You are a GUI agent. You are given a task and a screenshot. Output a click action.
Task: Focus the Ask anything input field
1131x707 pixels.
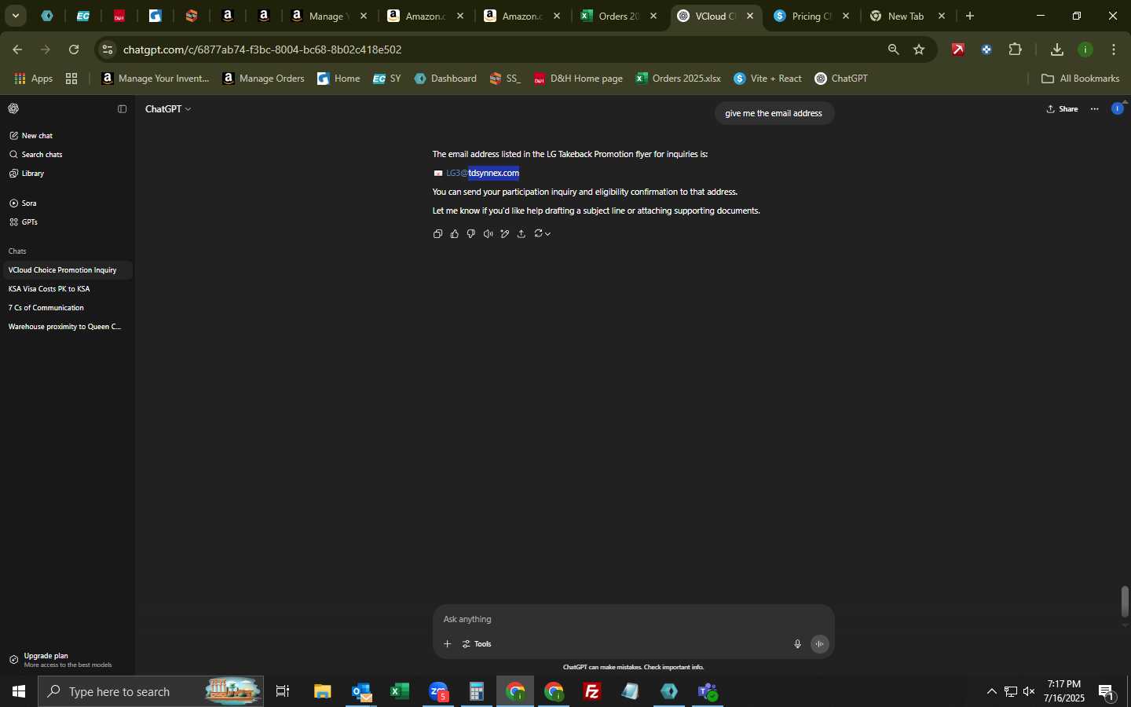[x=633, y=620]
